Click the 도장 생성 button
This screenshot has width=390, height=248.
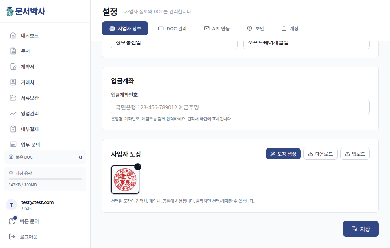pos(283,153)
